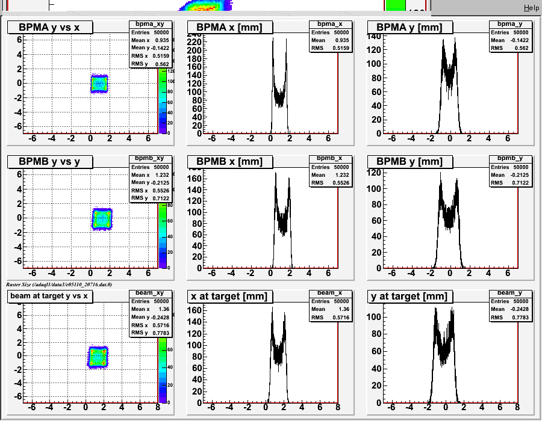This screenshot has width=542, height=421.
Task: Click 'RMS 0.5526' in bpmb_x stats
Action: pos(331,183)
